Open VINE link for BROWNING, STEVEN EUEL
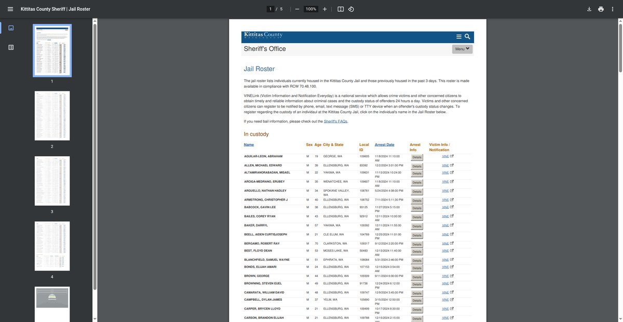This screenshot has height=322, width=623. pos(445,284)
